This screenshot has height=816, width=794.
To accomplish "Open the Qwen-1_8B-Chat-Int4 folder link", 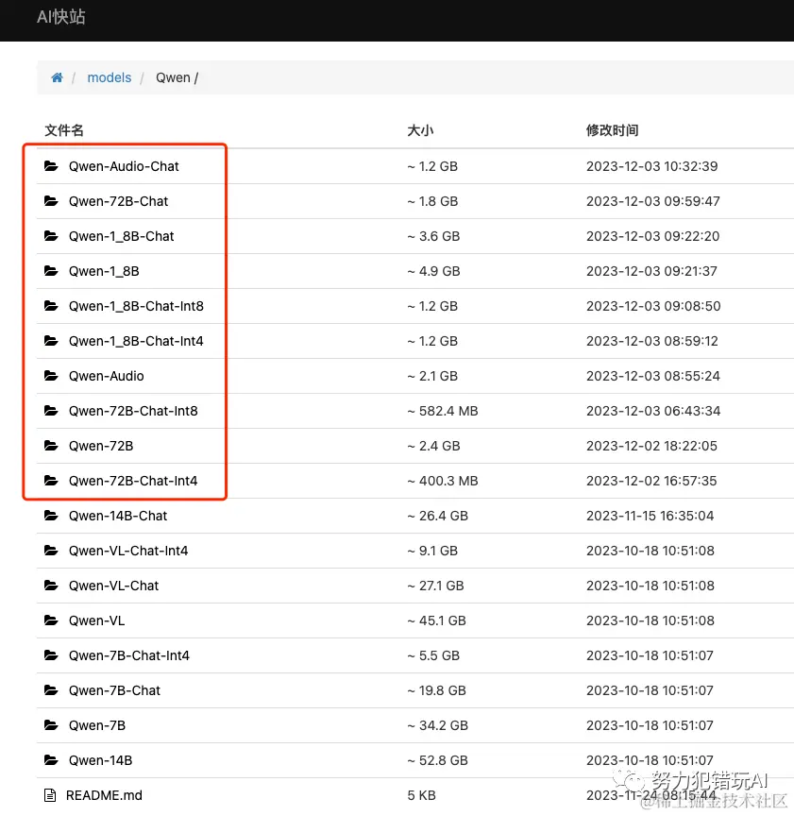I will (x=136, y=341).
